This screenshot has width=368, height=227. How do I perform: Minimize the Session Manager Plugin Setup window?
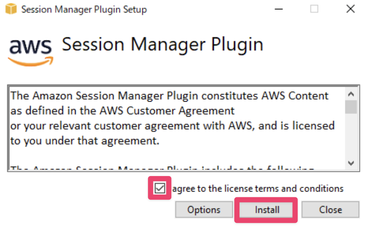click(279, 9)
